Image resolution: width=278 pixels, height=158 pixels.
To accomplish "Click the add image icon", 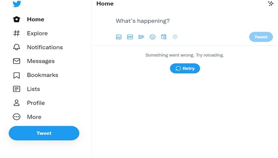I will point(119,37).
